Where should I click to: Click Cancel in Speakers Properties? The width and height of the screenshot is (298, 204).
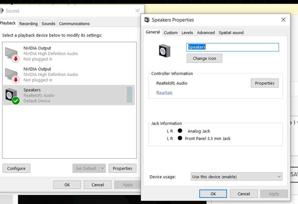click(x=244, y=194)
